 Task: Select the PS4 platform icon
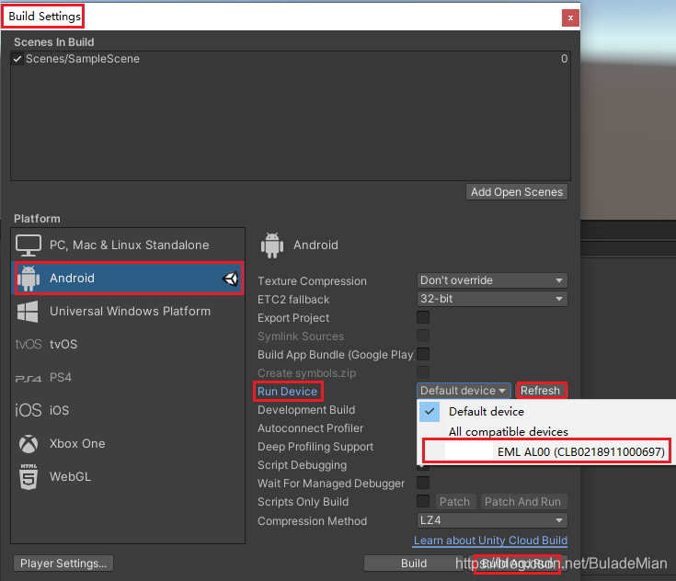tap(29, 379)
